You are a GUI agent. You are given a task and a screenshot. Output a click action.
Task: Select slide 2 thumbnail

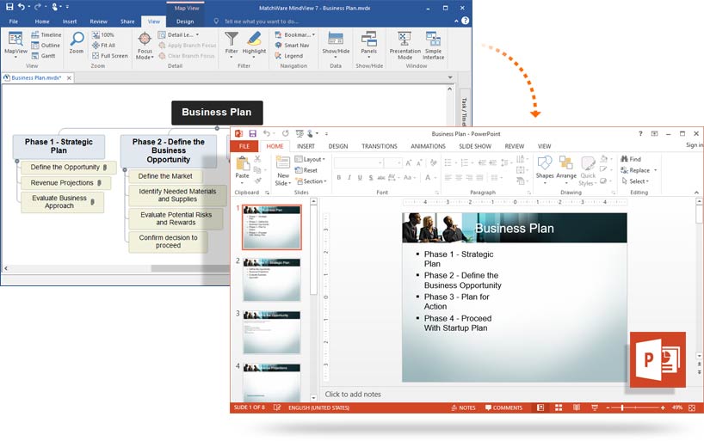point(272,279)
